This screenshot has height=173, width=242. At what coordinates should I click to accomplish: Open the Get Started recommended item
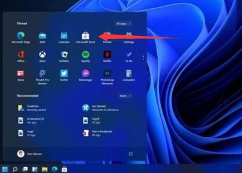100,108
